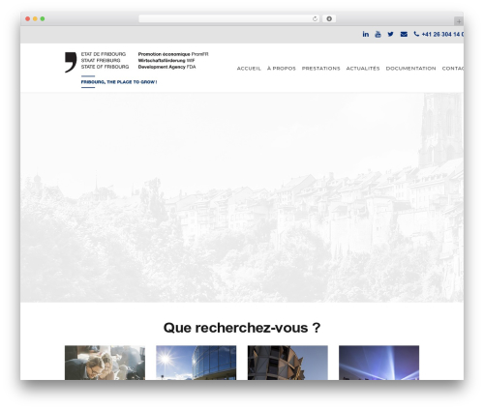This screenshot has height=409, width=484.
Task: Reload the page with the refresh icon
Action: [x=315, y=19]
